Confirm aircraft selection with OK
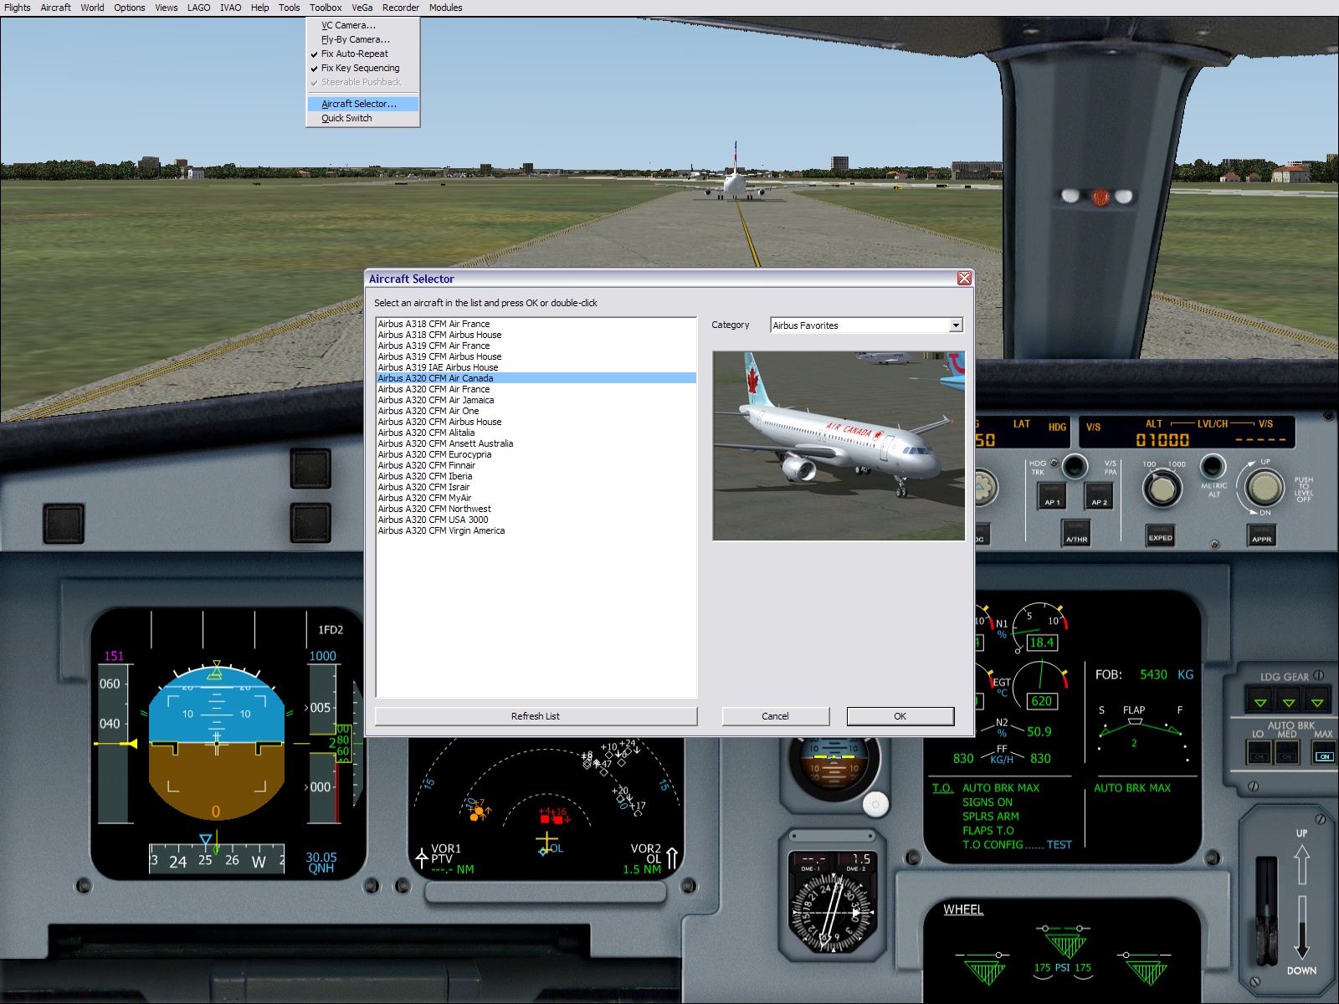1339x1004 pixels. point(900,716)
